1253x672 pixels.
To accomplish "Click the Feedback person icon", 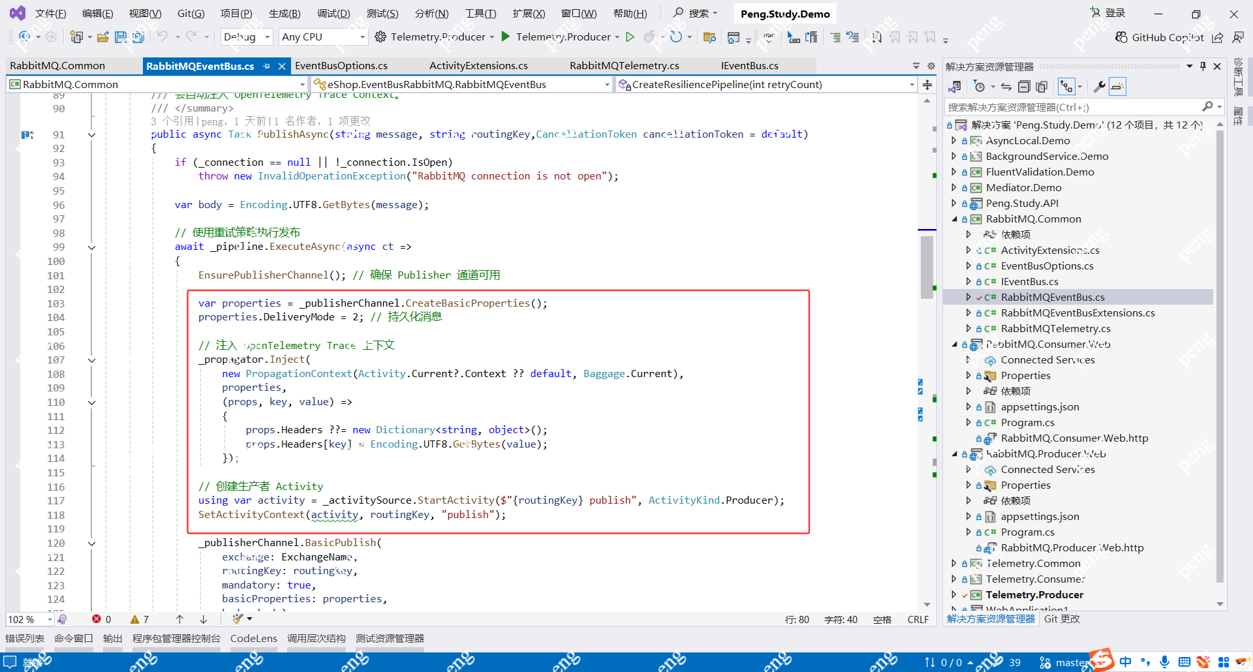I will [1237, 37].
